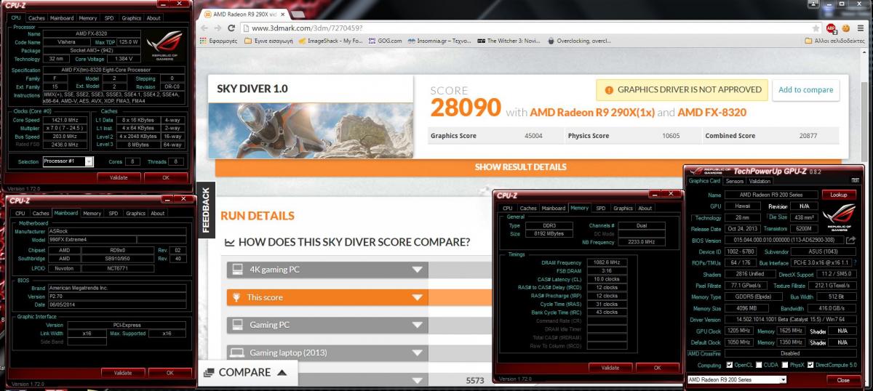
Task: Open About tab in CPU-Z Memory window
Action: (x=645, y=208)
